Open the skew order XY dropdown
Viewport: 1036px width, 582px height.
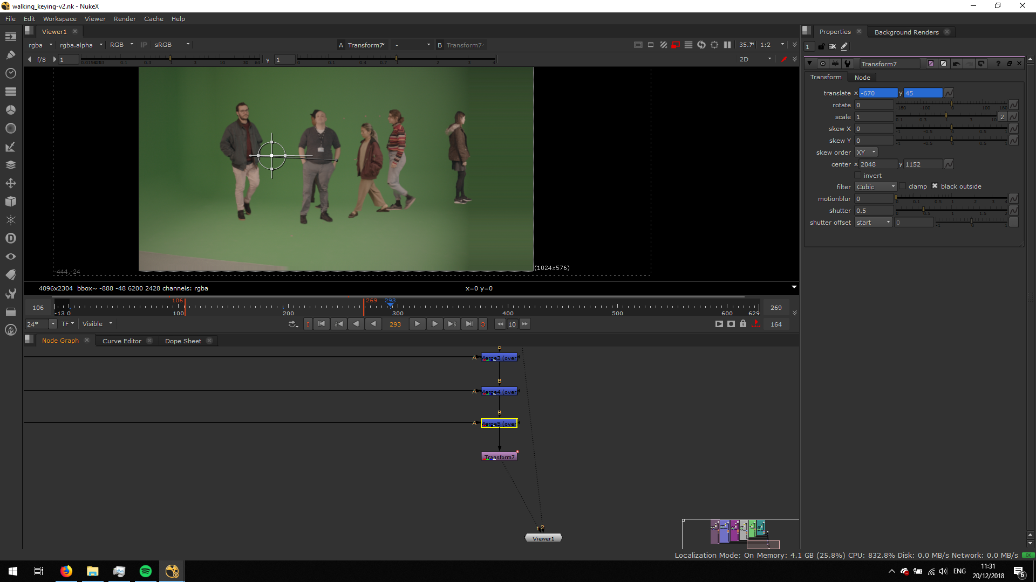[866, 153]
